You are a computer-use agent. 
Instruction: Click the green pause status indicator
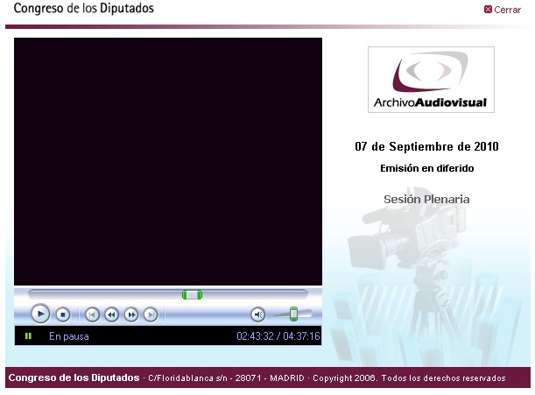tap(28, 336)
